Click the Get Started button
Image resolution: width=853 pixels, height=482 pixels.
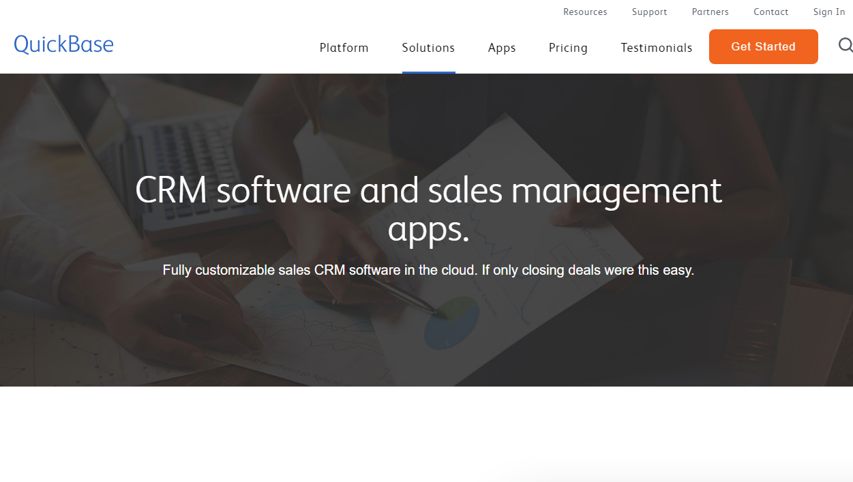tap(763, 46)
